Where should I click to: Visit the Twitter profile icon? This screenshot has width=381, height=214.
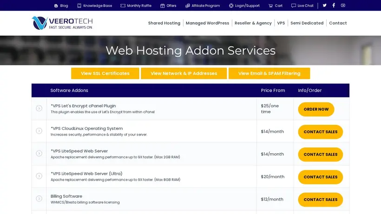325,5
